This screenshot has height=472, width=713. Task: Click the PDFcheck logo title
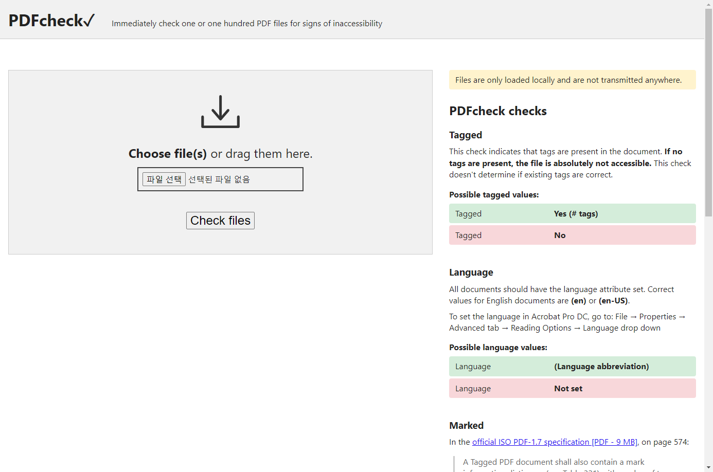click(x=51, y=21)
